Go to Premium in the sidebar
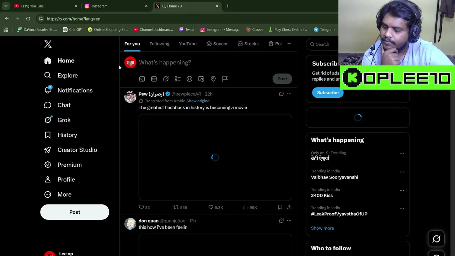The width and height of the screenshot is (455, 256). click(x=63, y=165)
